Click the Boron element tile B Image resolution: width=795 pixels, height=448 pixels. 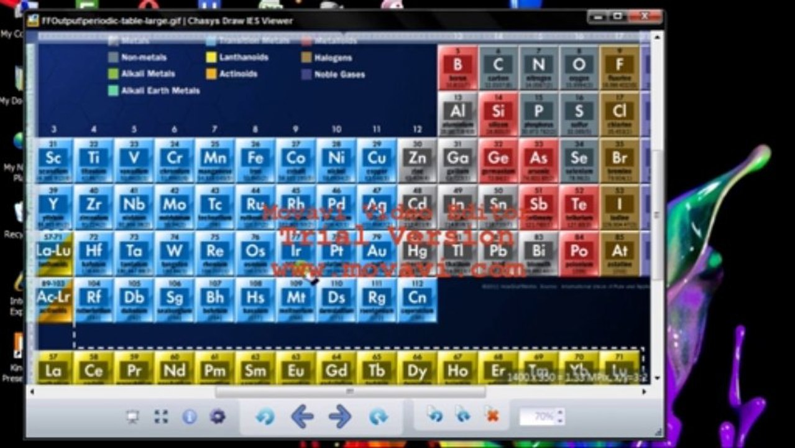tap(457, 67)
